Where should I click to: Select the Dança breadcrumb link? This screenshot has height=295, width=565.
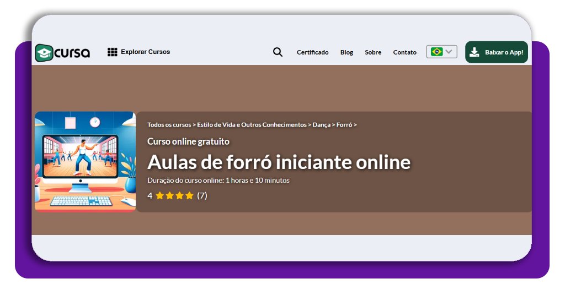coord(321,125)
